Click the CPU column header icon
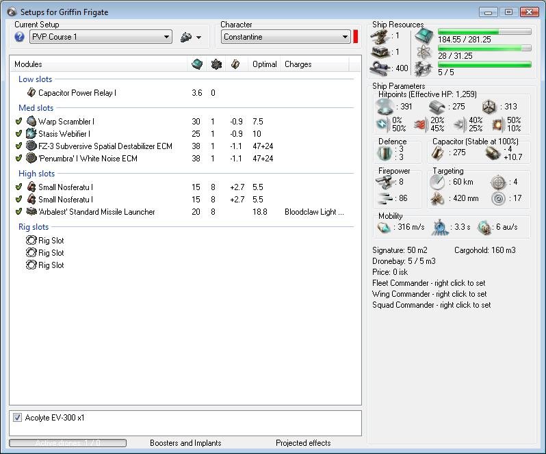Viewport: 546px width, 454px height. click(197, 64)
